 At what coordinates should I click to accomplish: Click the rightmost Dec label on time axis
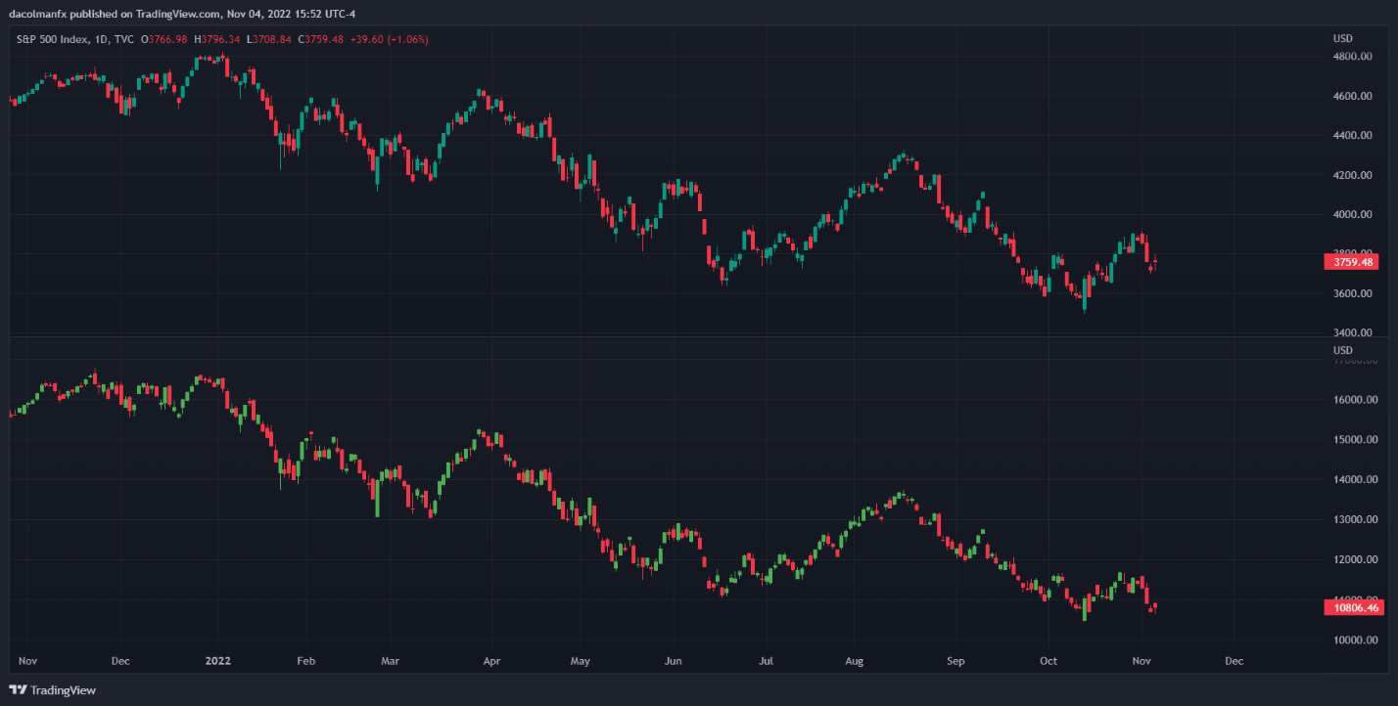tap(1235, 661)
